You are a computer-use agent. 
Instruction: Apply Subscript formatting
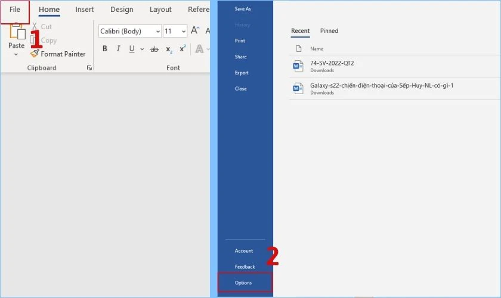(169, 49)
